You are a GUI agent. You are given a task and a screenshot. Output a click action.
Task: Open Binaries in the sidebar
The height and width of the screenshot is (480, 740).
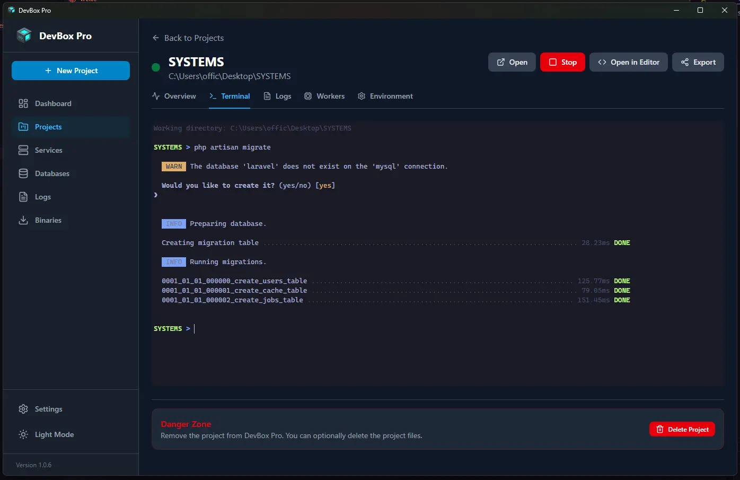(x=71, y=220)
